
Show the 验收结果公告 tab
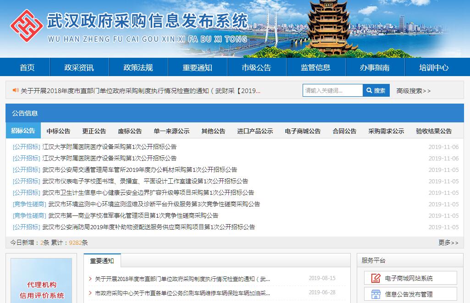coord(434,131)
